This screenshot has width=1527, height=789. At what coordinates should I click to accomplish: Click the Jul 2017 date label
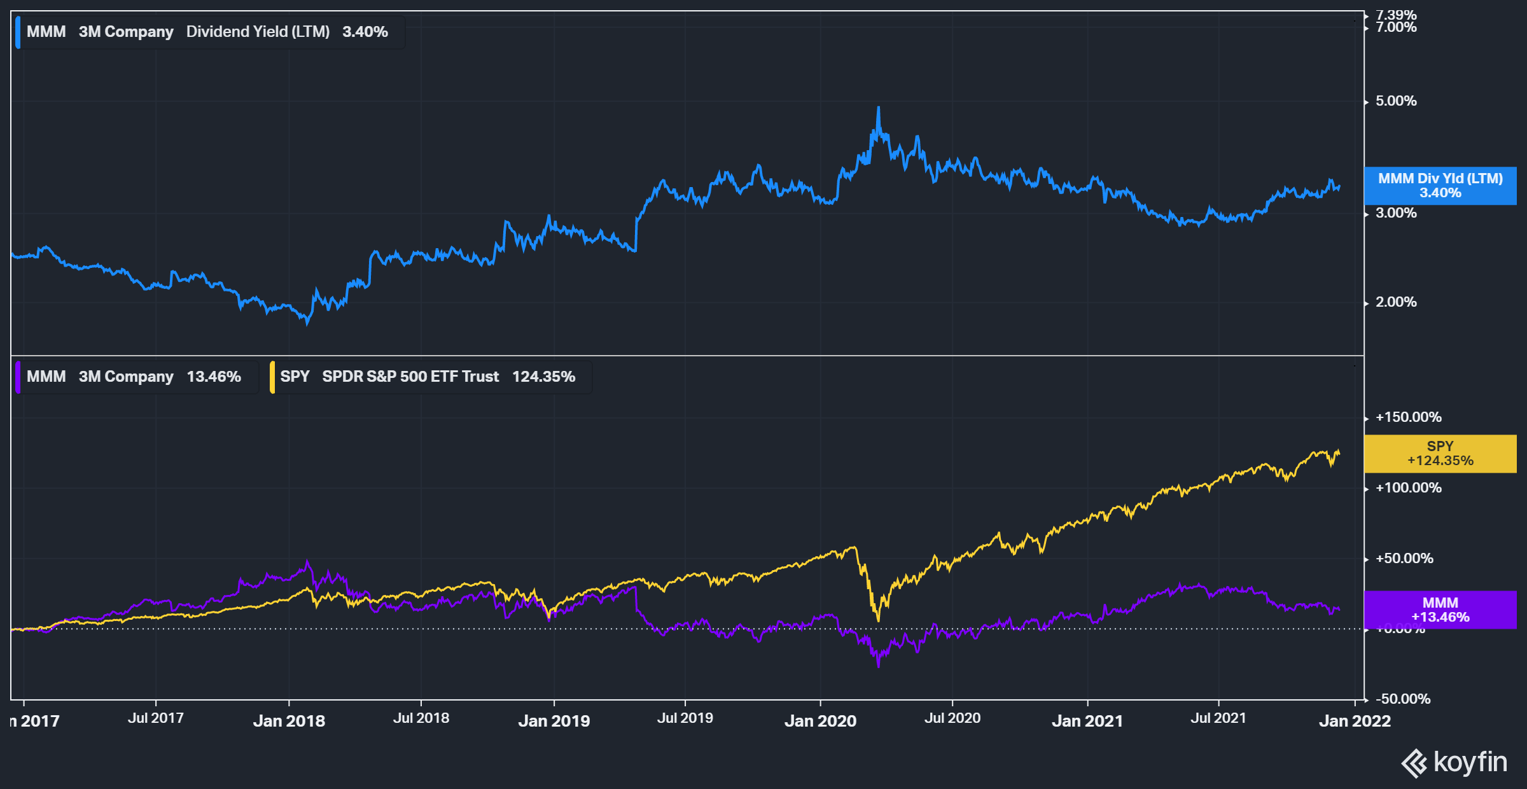coord(156,718)
